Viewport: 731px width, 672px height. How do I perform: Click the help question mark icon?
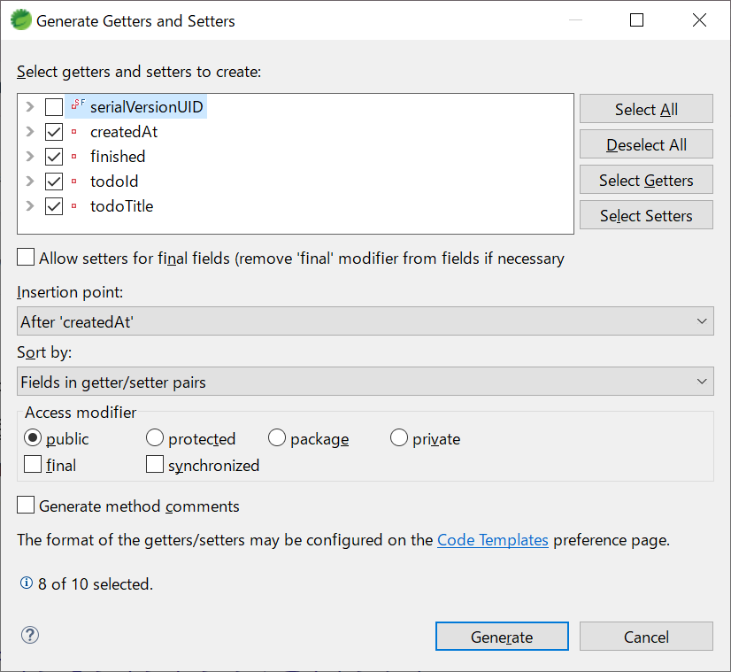coord(30,635)
